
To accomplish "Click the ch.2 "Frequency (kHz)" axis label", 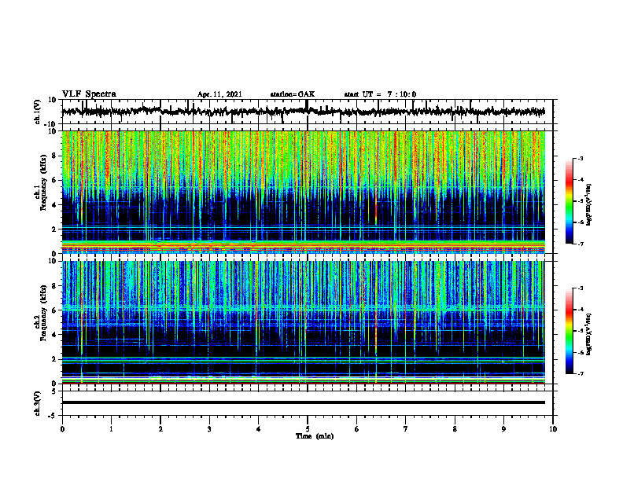I will pyautogui.click(x=43, y=312).
